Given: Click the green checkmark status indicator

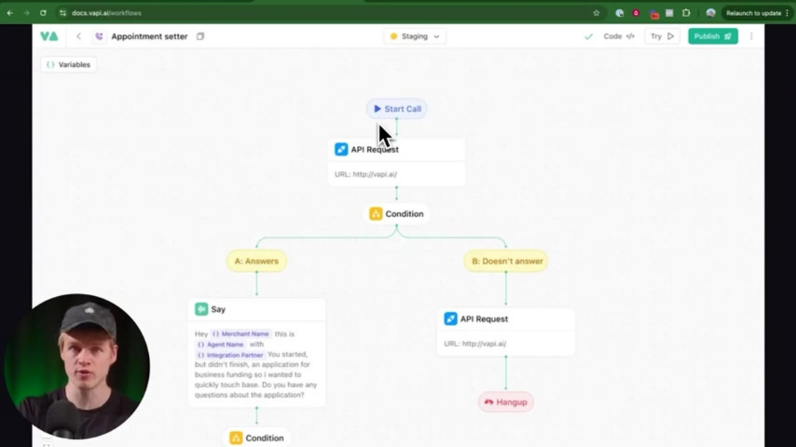Looking at the screenshot, I should pos(589,35).
